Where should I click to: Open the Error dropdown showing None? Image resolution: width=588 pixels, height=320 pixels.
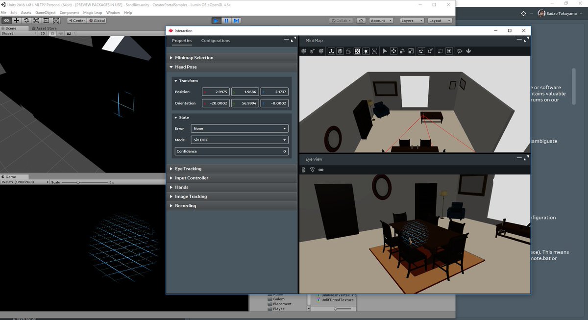[240, 128]
